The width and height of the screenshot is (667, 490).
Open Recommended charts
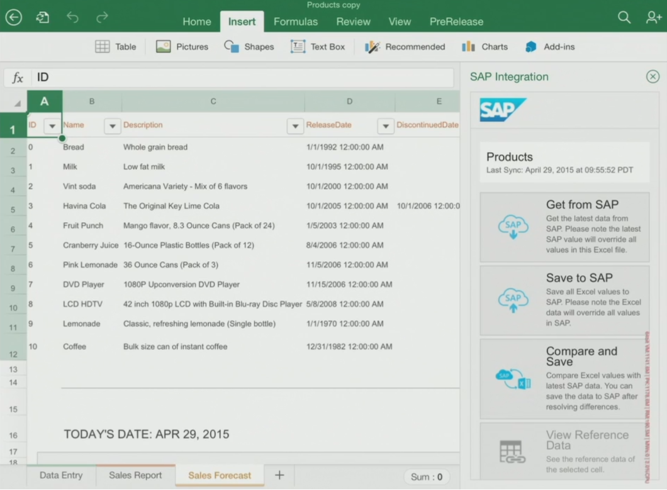(405, 47)
